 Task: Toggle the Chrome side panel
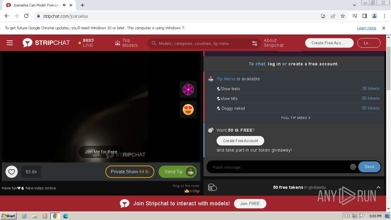pos(364,16)
